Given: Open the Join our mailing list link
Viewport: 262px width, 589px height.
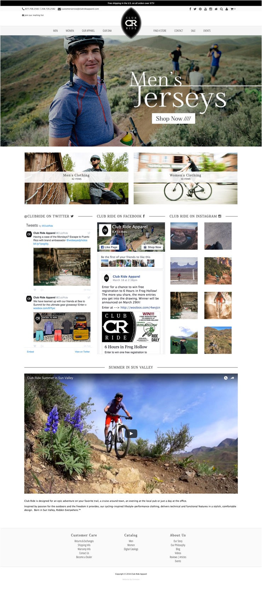Looking at the screenshot, I should point(33,15).
